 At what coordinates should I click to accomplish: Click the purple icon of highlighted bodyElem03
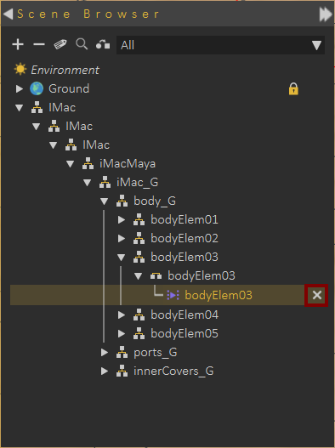[173, 295]
